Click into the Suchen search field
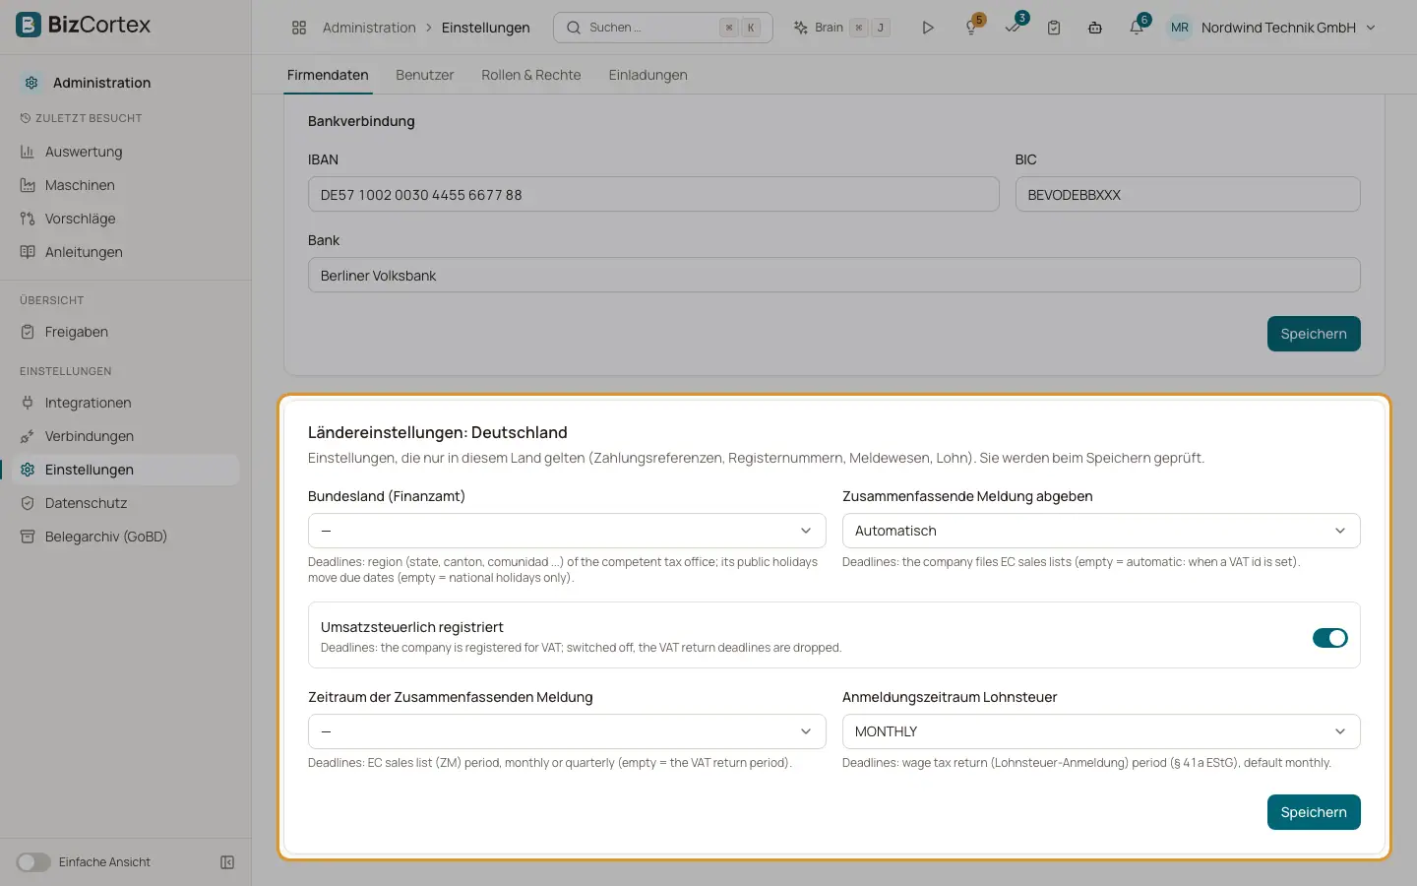The height and width of the screenshot is (886, 1417). 663,28
